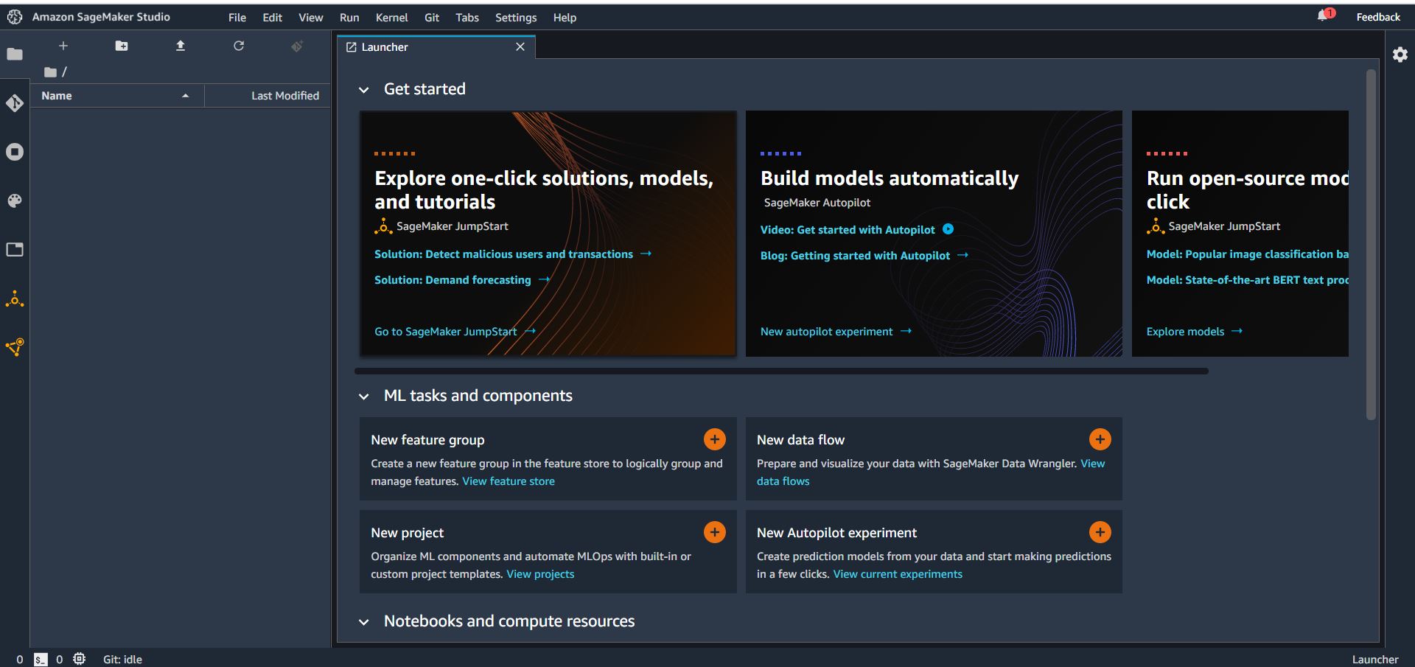Open Demand forecasting solution link
This screenshot has height=667, width=1415.
click(461, 279)
